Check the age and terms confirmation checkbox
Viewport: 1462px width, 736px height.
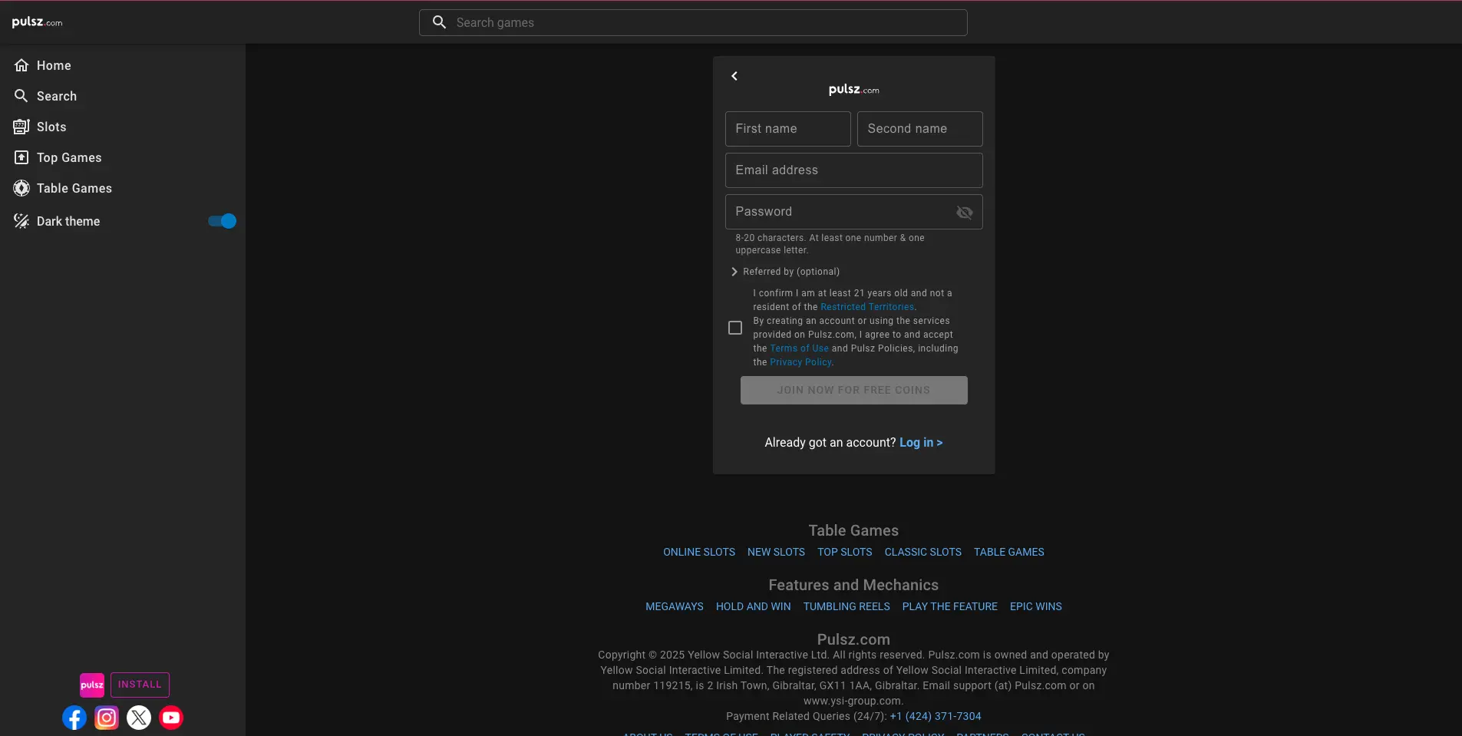(735, 328)
